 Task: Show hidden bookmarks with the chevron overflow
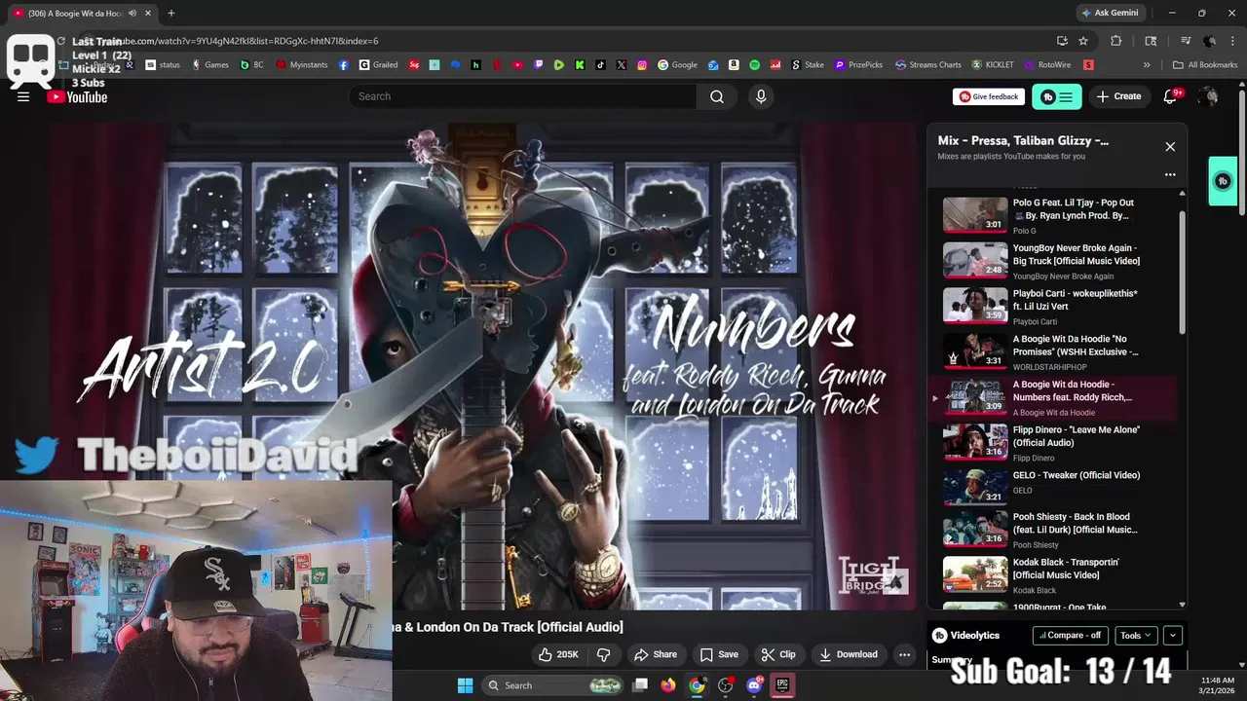pos(1147,65)
